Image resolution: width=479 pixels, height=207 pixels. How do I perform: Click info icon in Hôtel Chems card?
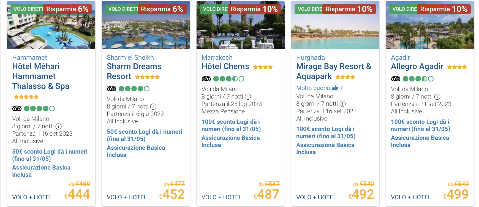click(248, 97)
